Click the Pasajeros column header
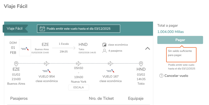209x105 pixels. (x=19, y=99)
